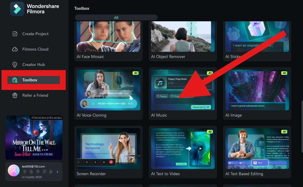Click the user avatar icon

pos(13,170)
